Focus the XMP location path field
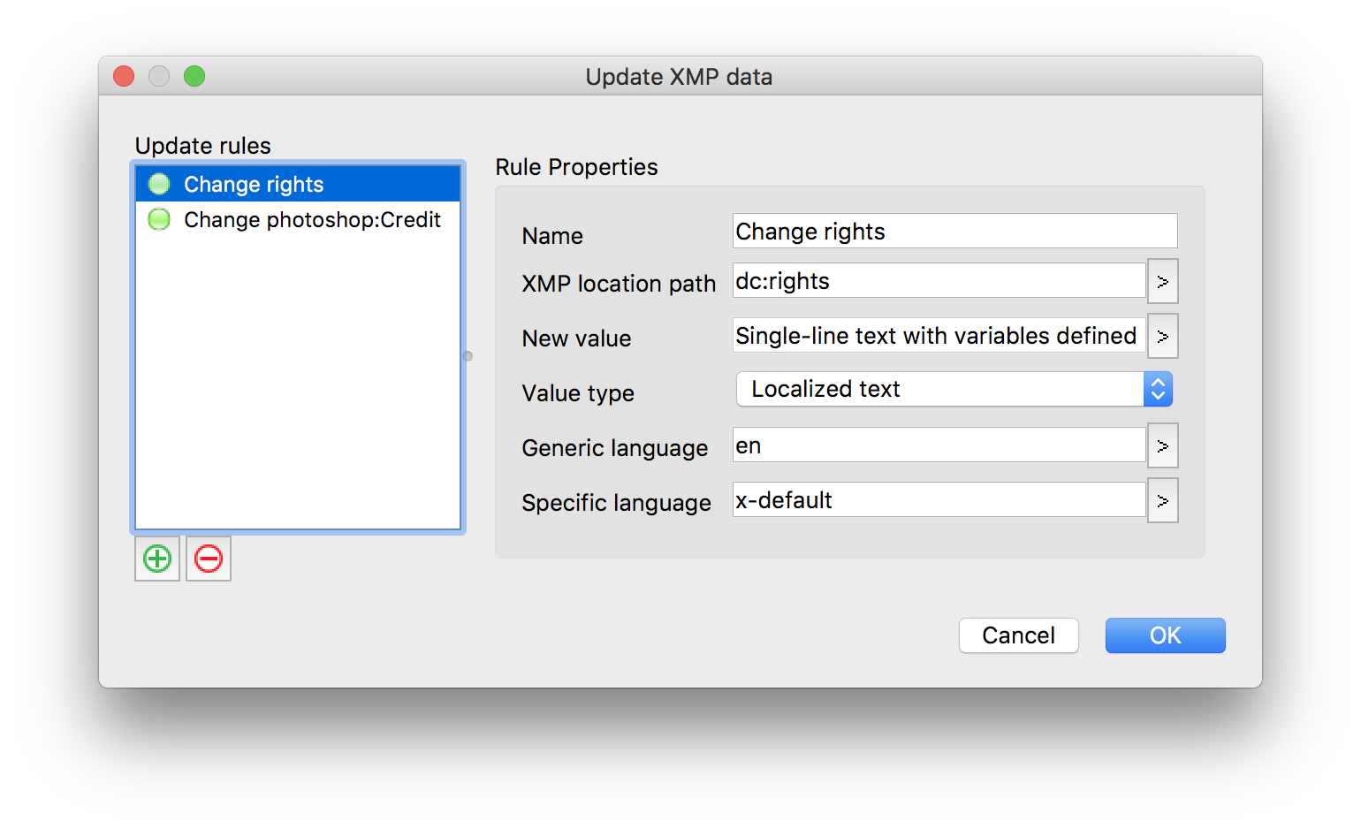The height and width of the screenshot is (829, 1361). pos(939,281)
